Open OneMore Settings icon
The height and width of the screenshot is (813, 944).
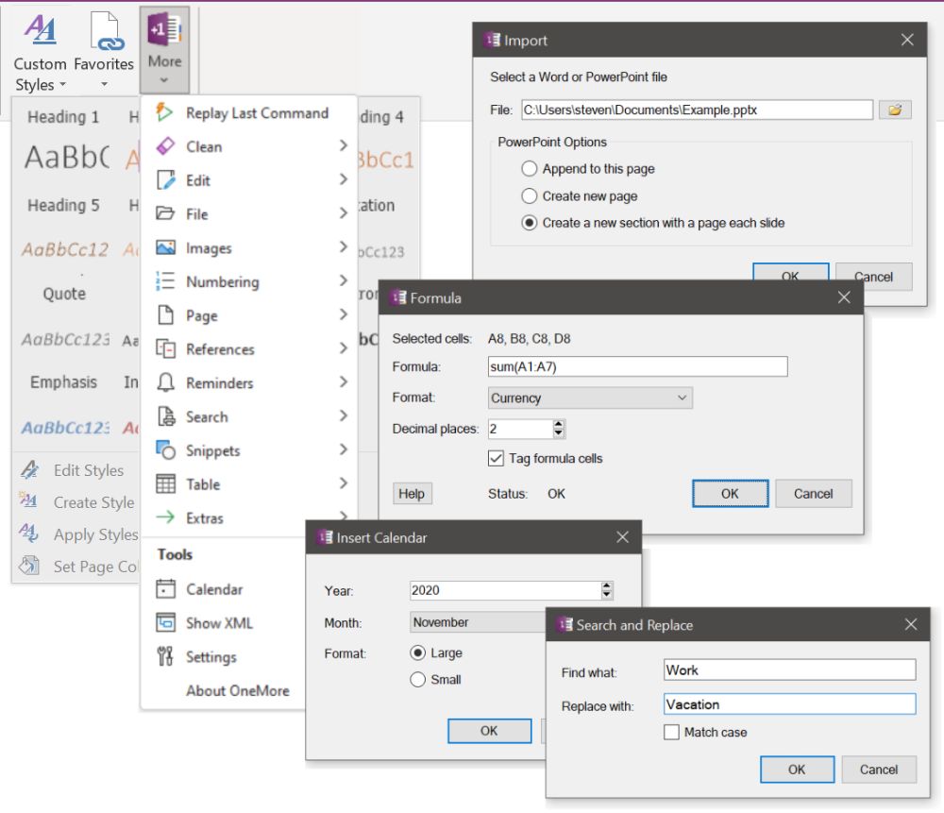(x=163, y=656)
